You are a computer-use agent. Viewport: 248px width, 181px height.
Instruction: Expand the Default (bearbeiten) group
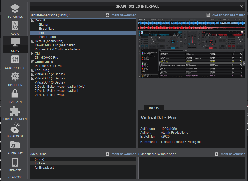pyautogui.click(x=33, y=41)
